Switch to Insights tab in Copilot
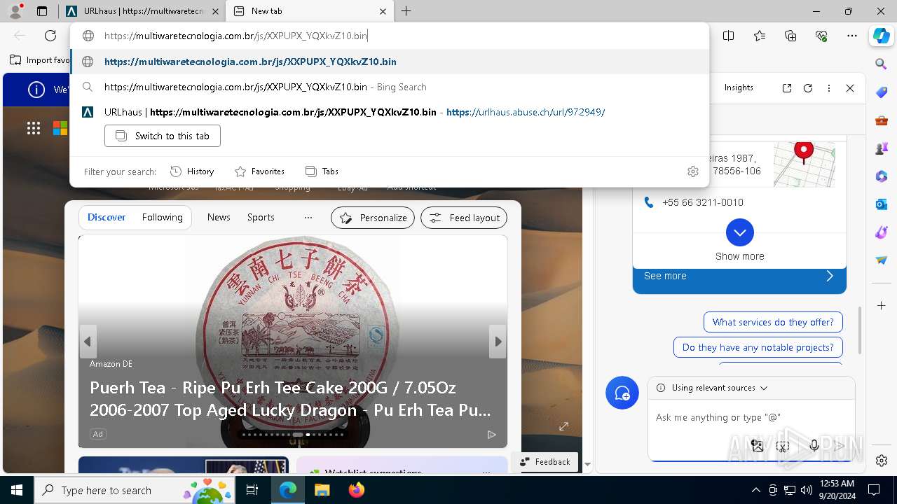Screen dimensions: 897x504 pyautogui.click(x=739, y=87)
